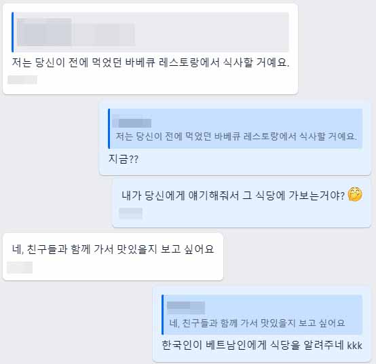Click blurred sender name in last quoted reply
The image size is (376, 364).
pos(186,308)
